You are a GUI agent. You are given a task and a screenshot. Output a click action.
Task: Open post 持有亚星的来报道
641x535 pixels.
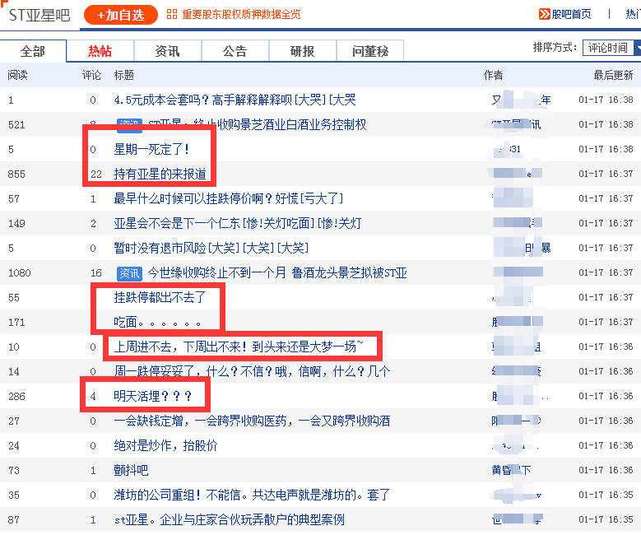(x=160, y=174)
